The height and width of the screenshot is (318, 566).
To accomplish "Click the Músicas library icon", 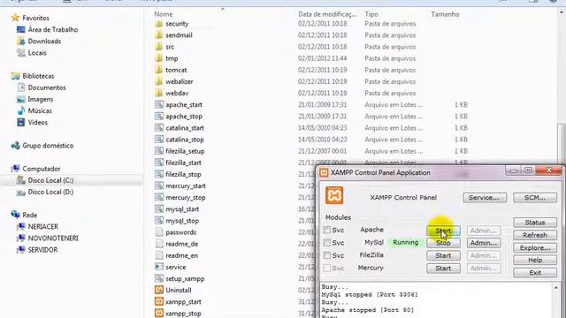I will click(21, 110).
